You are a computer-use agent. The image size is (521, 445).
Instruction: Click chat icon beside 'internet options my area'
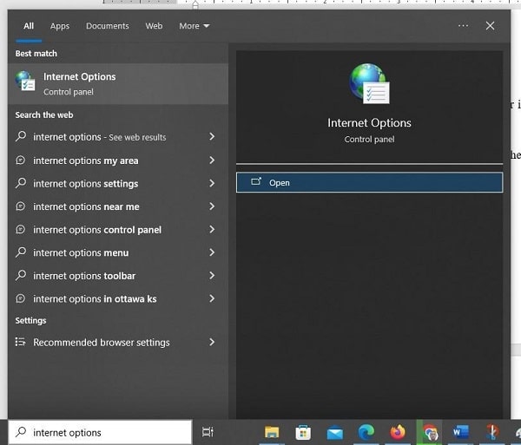[x=21, y=160]
